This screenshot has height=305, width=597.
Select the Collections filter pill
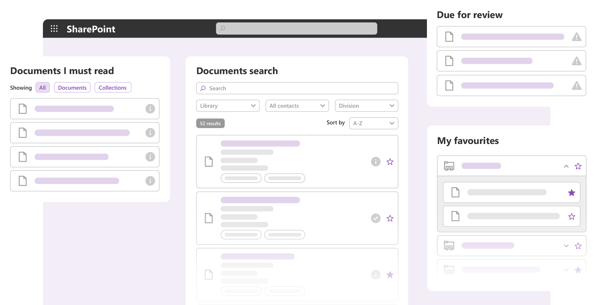pyautogui.click(x=113, y=87)
